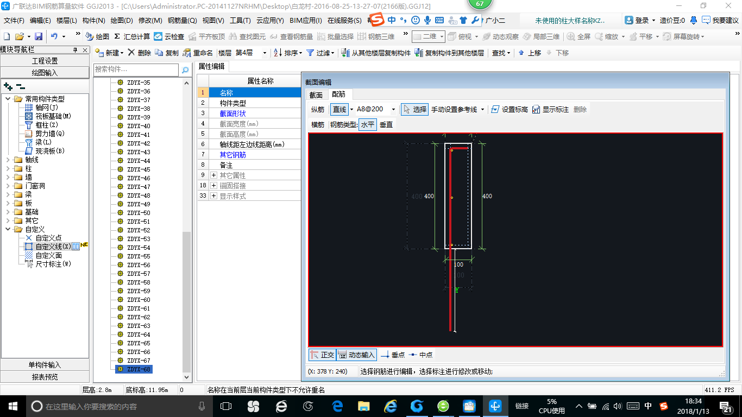Expand 显示样式 property row
This screenshot has height=417, width=742.
[214, 196]
